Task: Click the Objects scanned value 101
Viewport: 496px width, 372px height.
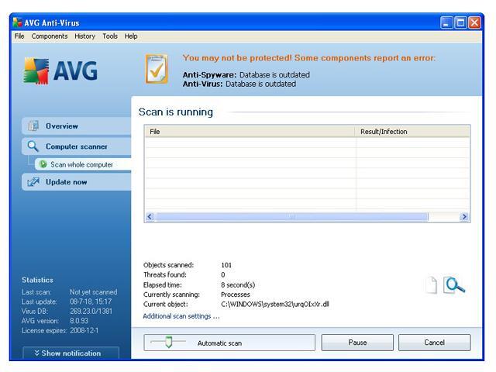Action: 226,265
